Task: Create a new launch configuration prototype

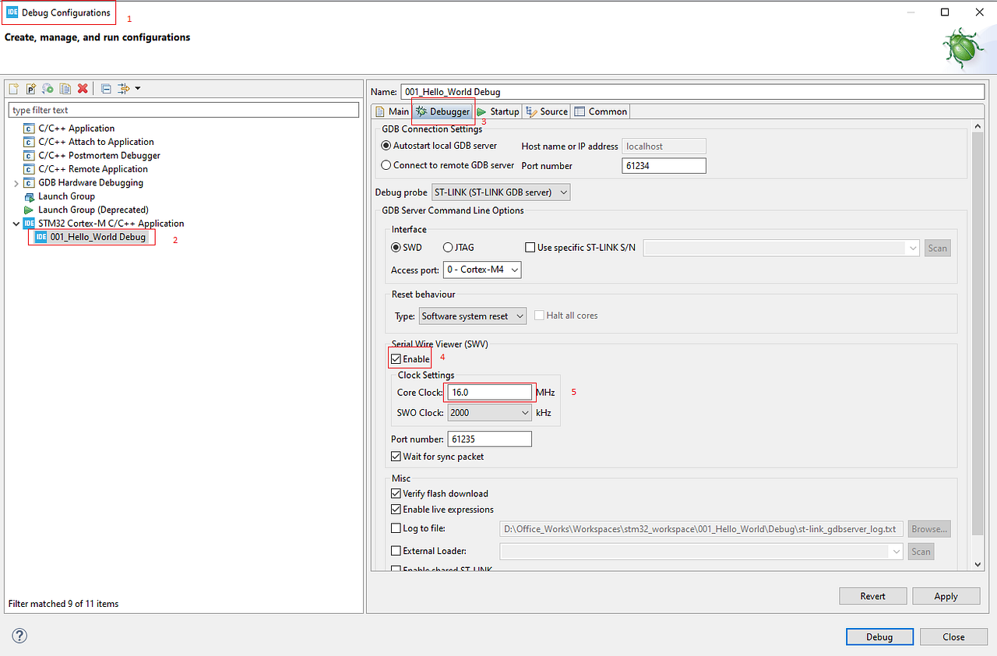Action: click(x=30, y=88)
